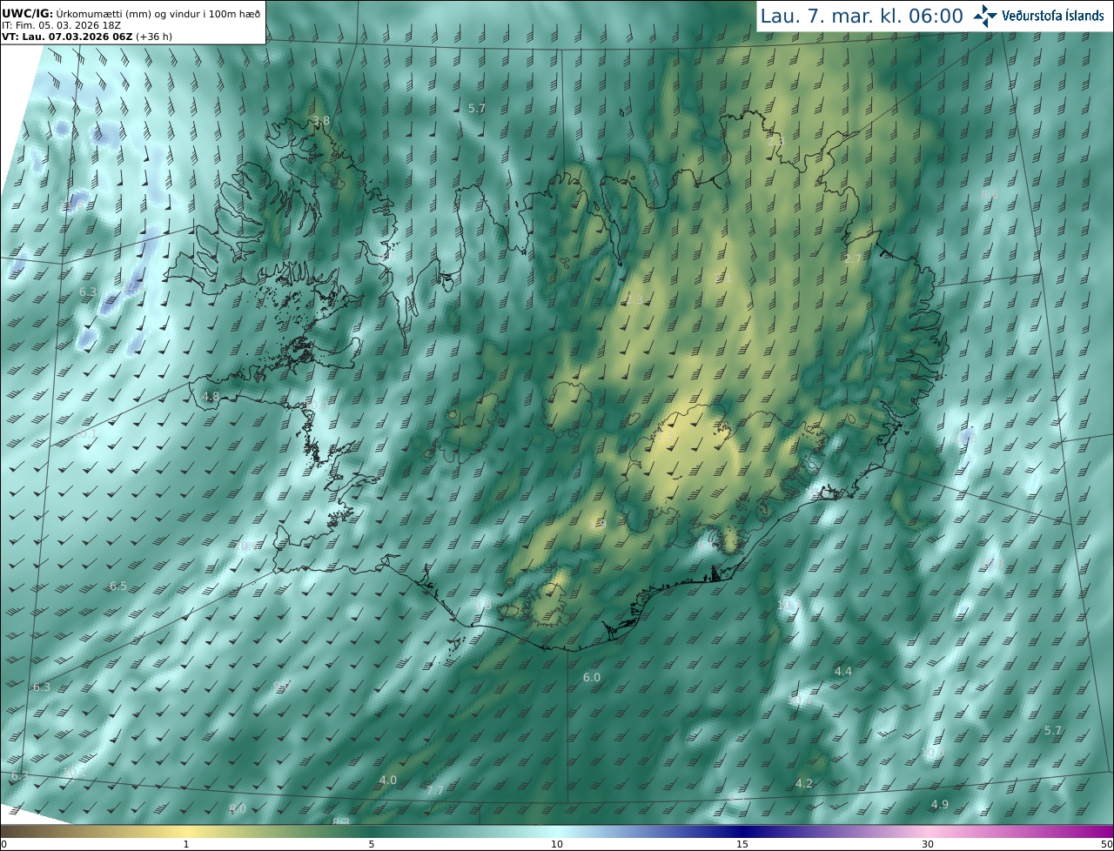Screen dimensions: 1114x851
Task: Click the 6.5 value on the map
Action: click(x=118, y=586)
